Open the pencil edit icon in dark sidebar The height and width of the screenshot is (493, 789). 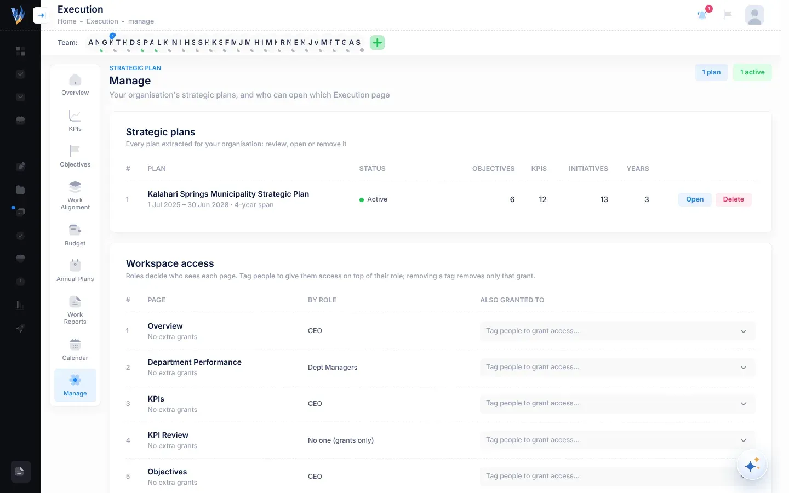[x=20, y=167]
